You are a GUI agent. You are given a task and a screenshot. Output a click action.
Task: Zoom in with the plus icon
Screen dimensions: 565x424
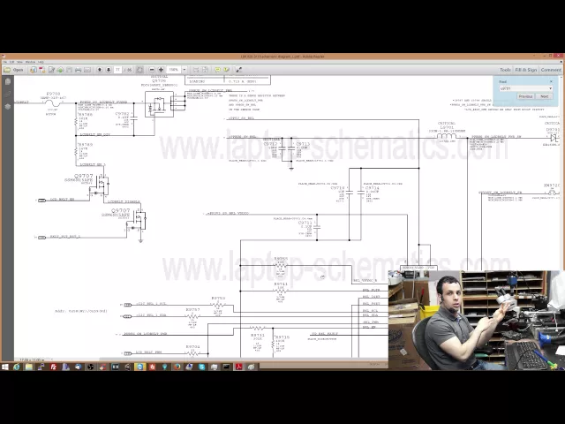161,70
